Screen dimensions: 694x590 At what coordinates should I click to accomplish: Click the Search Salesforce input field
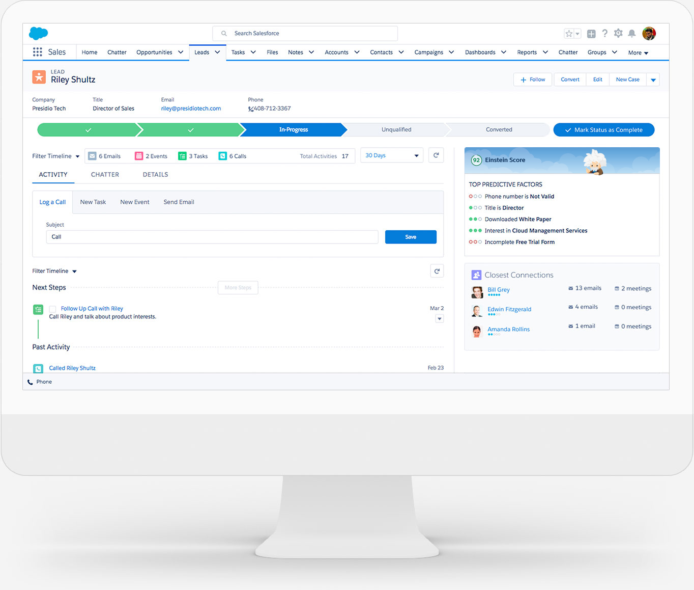[305, 33]
